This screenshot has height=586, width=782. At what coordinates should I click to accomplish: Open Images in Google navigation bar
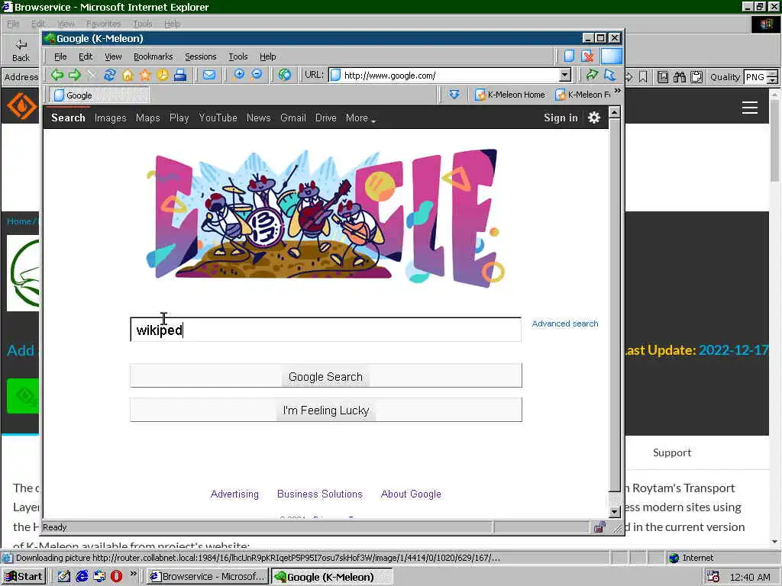(x=110, y=118)
